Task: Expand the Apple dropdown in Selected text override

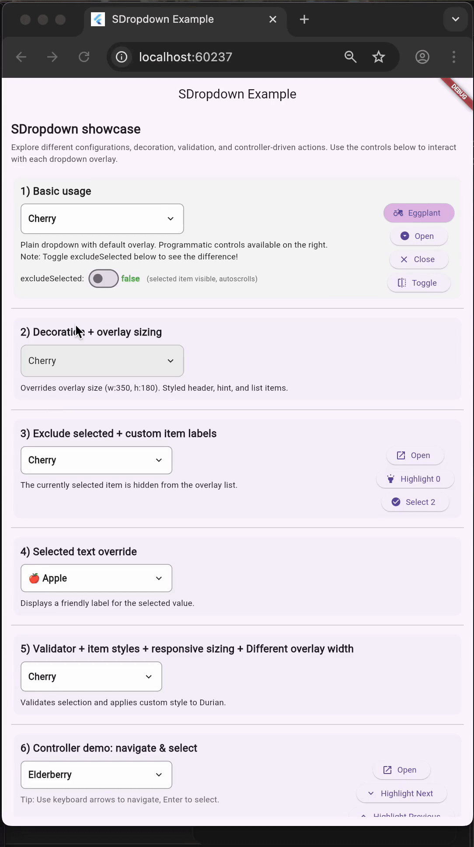Action: [96, 578]
